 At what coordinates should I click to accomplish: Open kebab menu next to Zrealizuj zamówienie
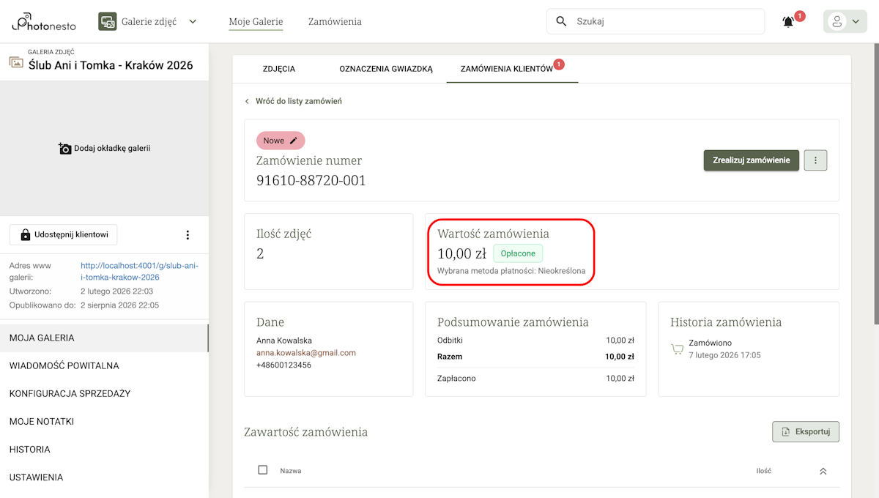(x=815, y=160)
